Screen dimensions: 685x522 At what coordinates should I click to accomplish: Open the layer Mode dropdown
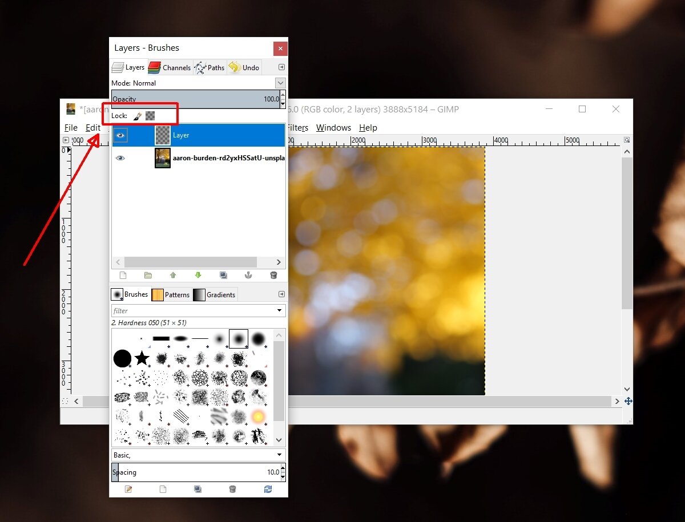tap(280, 83)
